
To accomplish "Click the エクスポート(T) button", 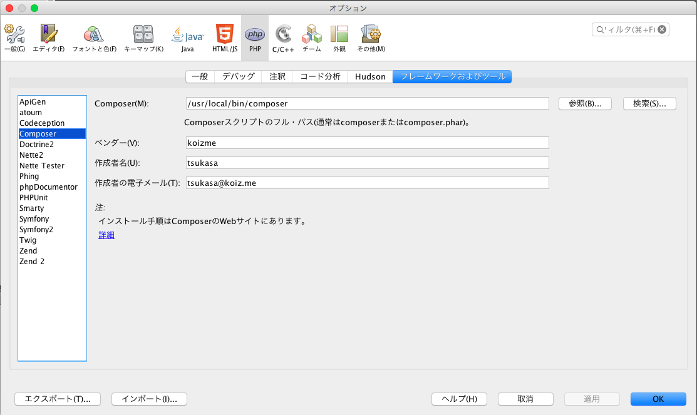I will (x=57, y=399).
